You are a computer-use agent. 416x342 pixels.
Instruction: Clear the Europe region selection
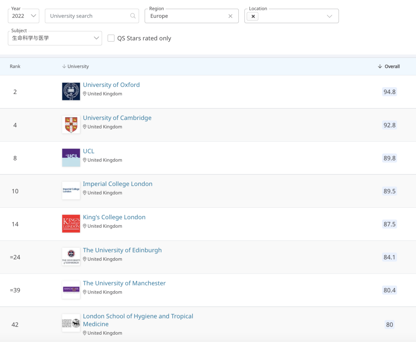coord(230,16)
